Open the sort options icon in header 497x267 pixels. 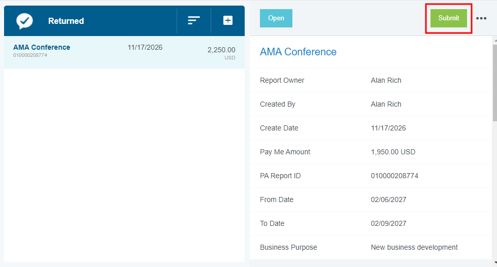(194, 21)
